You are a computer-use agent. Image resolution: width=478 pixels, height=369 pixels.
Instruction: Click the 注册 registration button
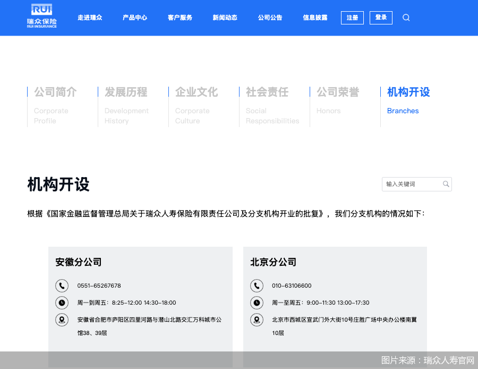(x=352, y=18)
